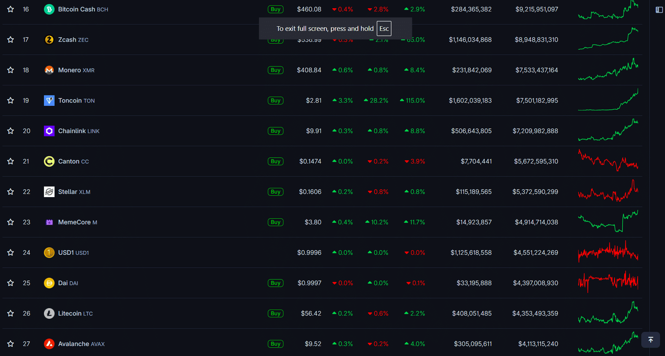This screenshot has width=665, height=356.
Task: Click Buy for MemeCore
Action: [x=276, y=222]
